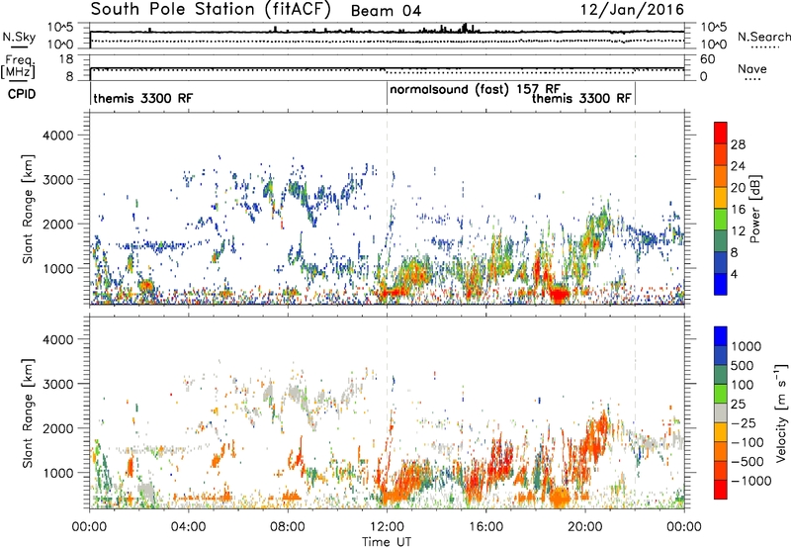Click the 'Slant Range [km]' label of the power panel

[x=28, y=209]
